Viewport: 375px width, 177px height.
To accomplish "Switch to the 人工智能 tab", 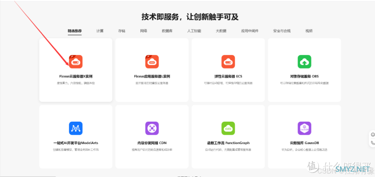I will tap(194, 31).
